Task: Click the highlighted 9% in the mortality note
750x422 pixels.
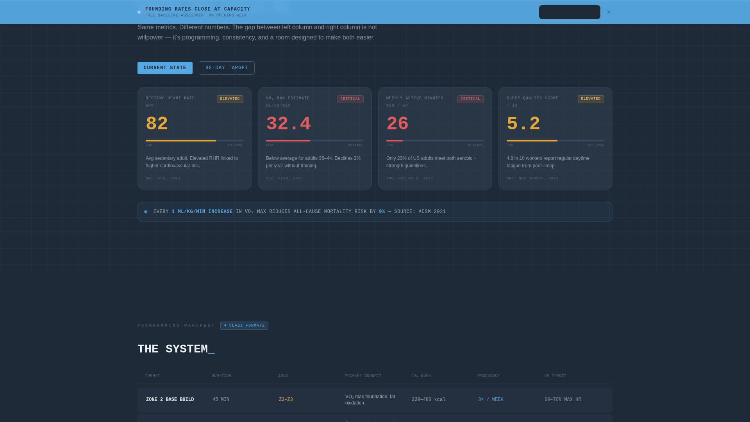Action: point(382,212)
